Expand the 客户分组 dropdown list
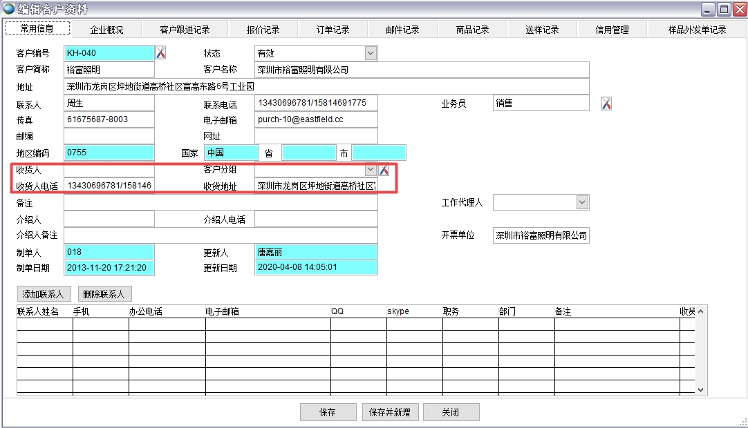The width and height of the screenshot is (748, 428). click(371, 169)
